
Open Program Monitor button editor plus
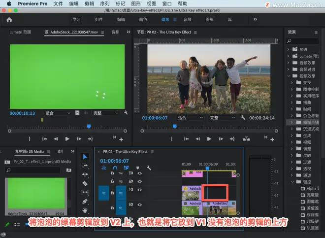coord(272,139)
